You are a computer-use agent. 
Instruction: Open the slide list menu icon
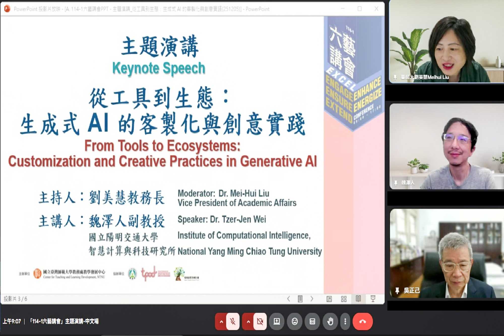300,299
